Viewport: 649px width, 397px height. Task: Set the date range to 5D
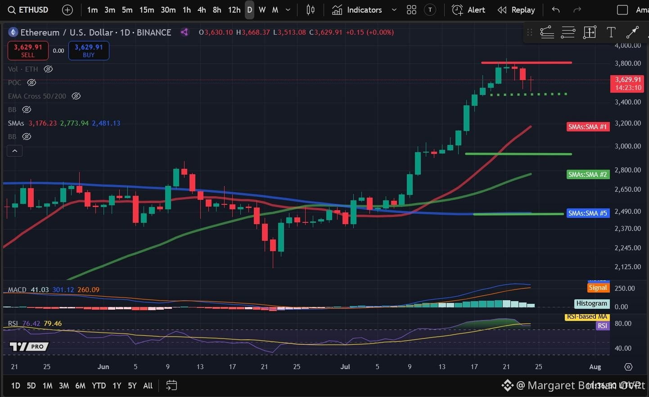[x=31, y=385]
